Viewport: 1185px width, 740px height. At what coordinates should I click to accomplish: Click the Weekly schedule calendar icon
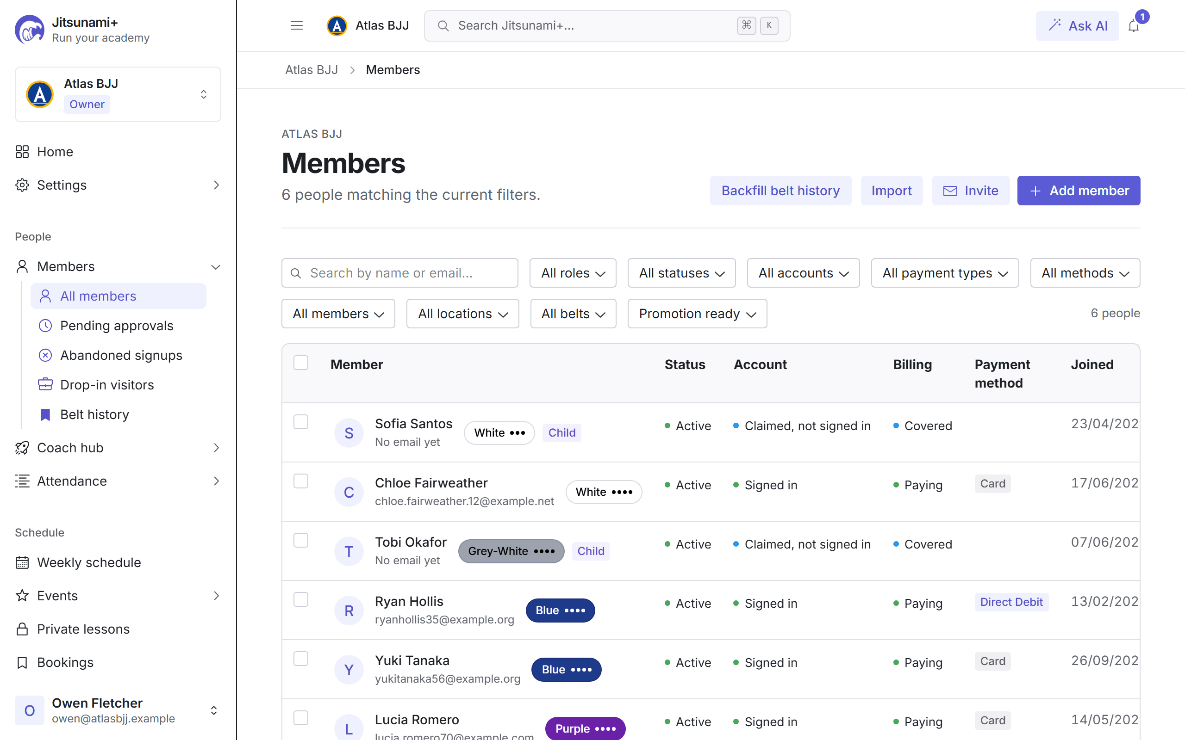coord(22,562)
